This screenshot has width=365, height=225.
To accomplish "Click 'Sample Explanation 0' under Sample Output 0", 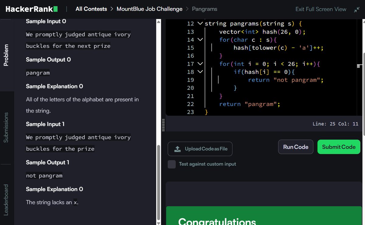I will [x=54, y=86].
